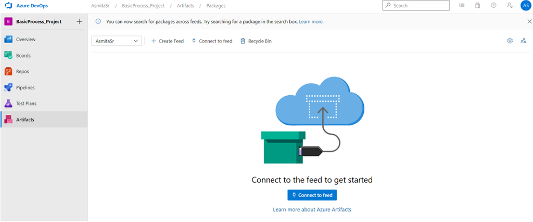Viewport: 533px width, 222px height.
Task: Click the Search input field
Action: tap(416, 5)
